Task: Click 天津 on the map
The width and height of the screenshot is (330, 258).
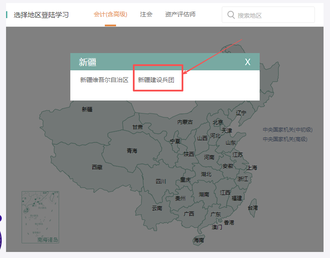Action: pos(227,130)
